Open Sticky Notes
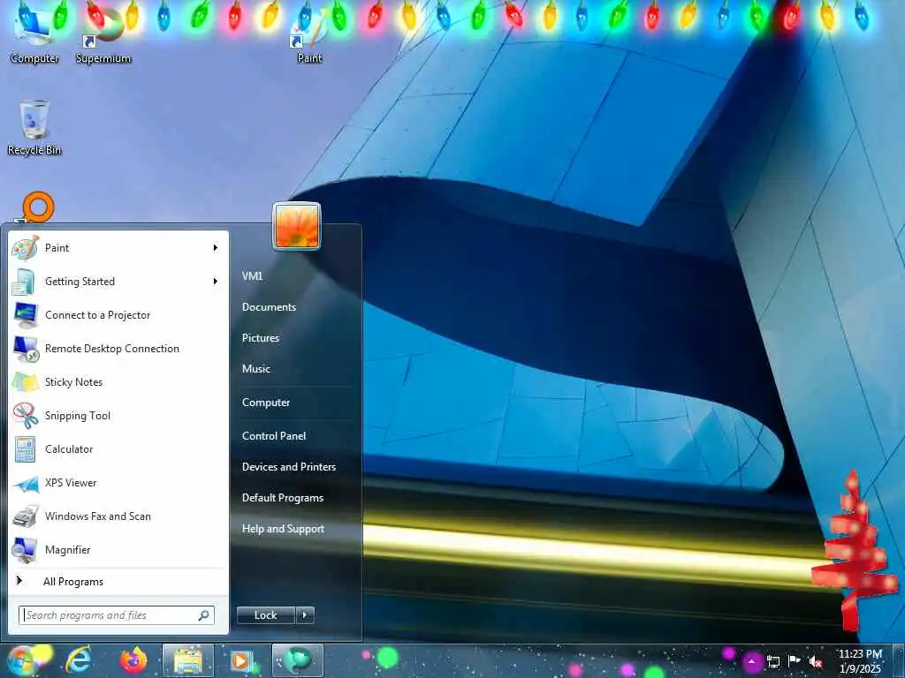Viewport: 905px width, 678px height. point(118,381)
